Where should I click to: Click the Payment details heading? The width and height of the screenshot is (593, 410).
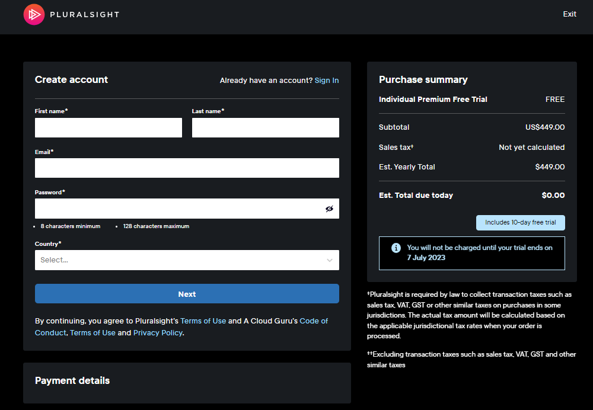72,380
